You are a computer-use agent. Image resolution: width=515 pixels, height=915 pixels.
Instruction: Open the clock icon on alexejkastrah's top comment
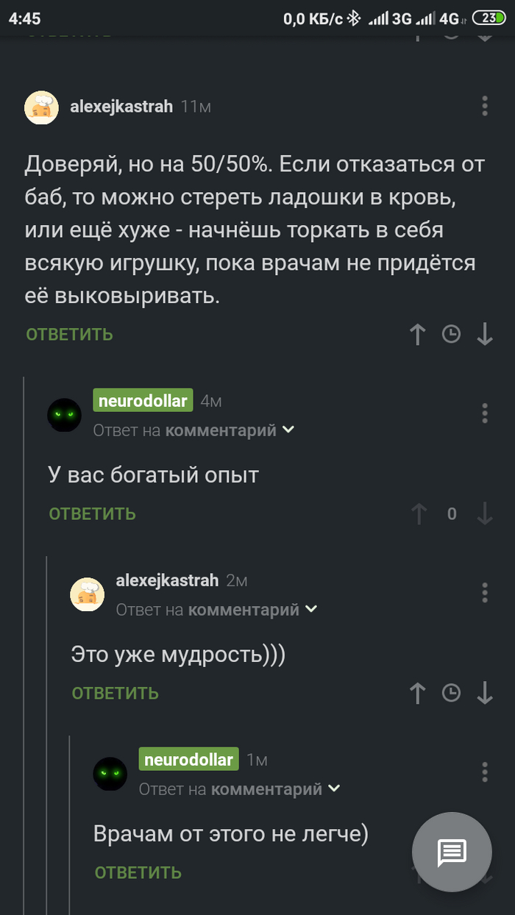coord(451,334)
